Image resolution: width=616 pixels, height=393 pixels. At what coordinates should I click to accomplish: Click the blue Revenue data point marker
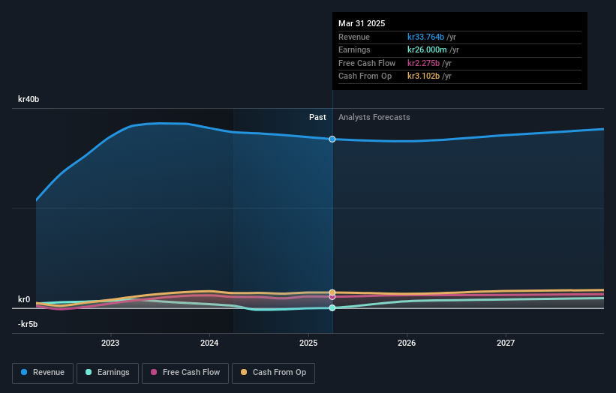tap(332, 139)
